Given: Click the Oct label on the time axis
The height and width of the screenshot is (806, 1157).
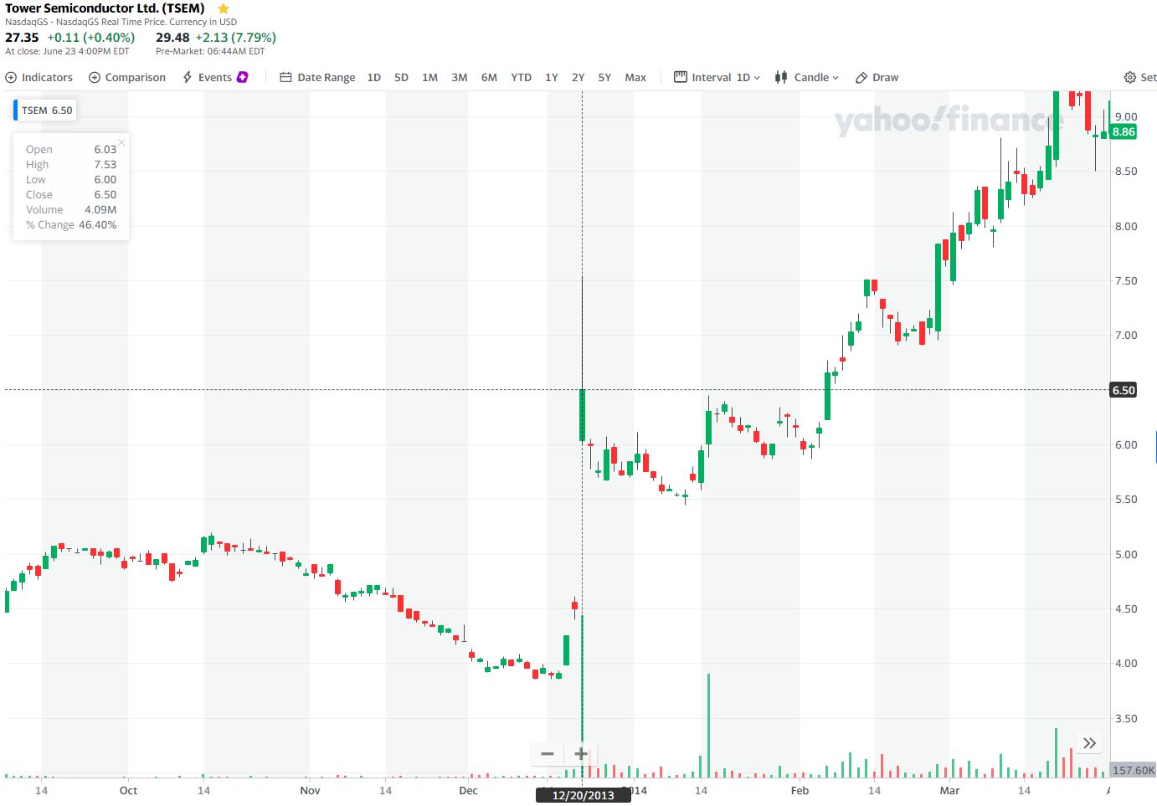Looking at the screenshot, I should pyautogui.click(x=128, y=790).
